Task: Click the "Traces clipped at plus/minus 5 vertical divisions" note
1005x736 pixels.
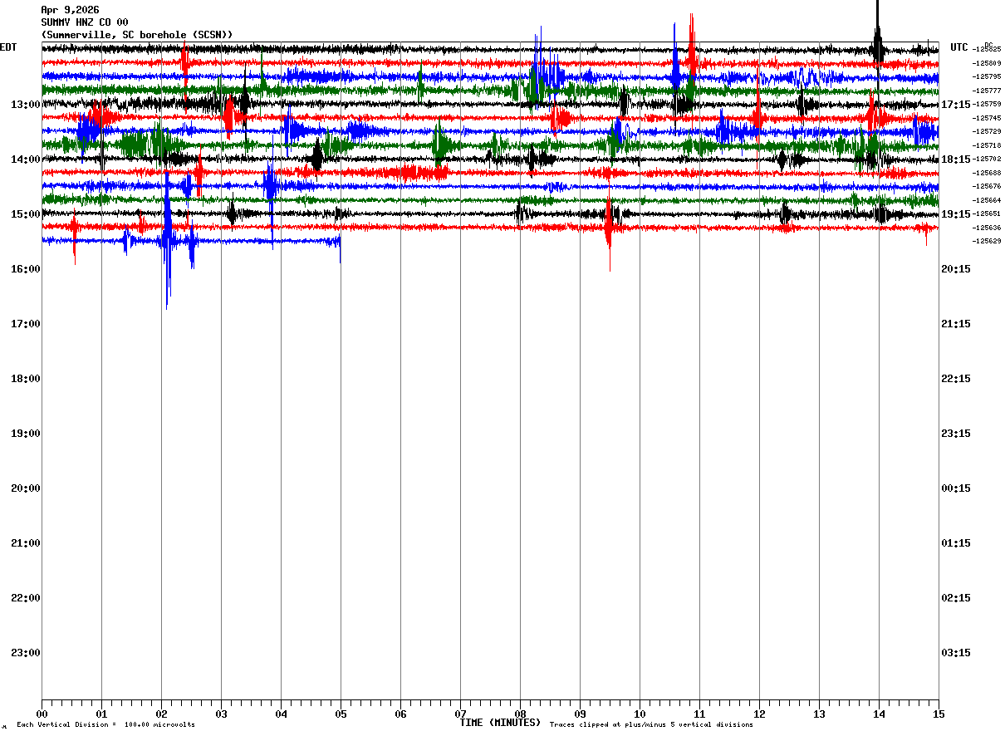Action: tap(651, 725)
